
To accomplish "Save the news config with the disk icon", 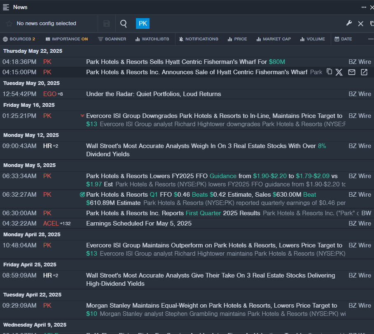I will 107,24.
